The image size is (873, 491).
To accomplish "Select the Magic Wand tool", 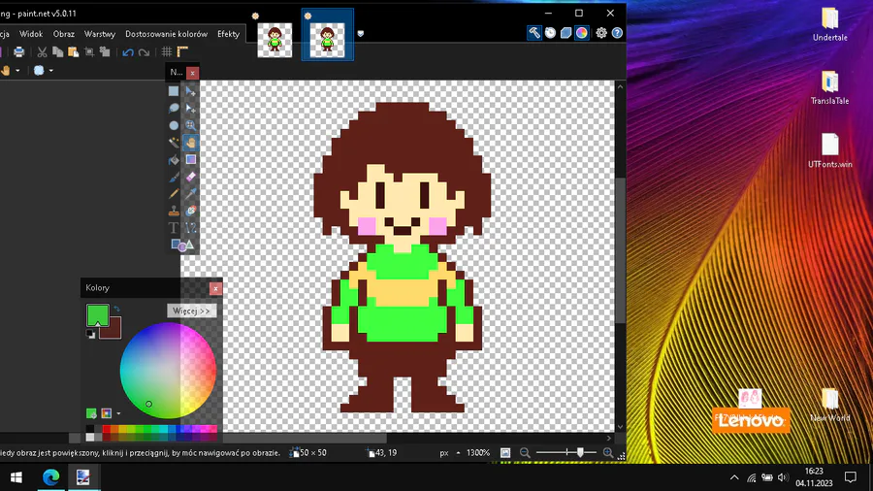I will pos(174,143).
